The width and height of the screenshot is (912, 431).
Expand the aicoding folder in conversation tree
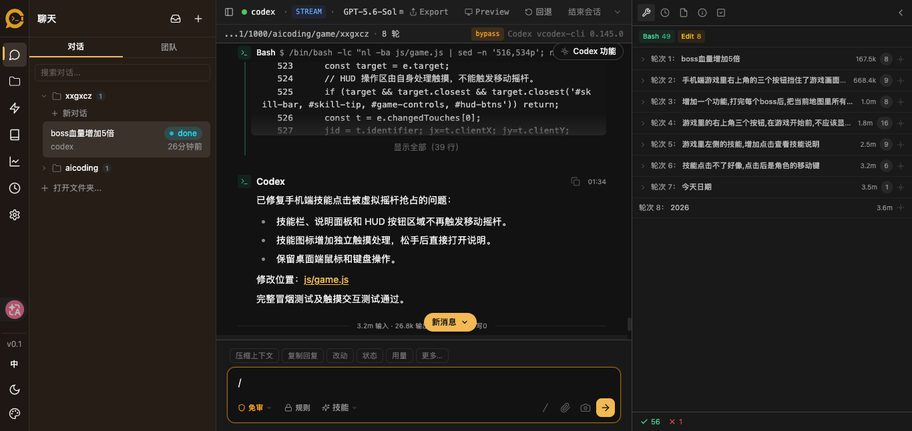coord(44,168)
